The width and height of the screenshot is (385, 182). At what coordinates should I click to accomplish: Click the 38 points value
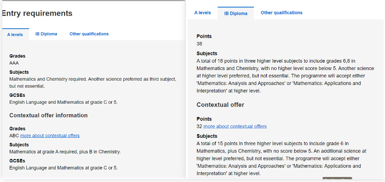point(199,44)
